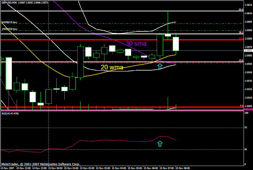Click the 0.0 Fibonacci level label
The height and width of the screenshot is (170, 253).
[x=242, y=106]
